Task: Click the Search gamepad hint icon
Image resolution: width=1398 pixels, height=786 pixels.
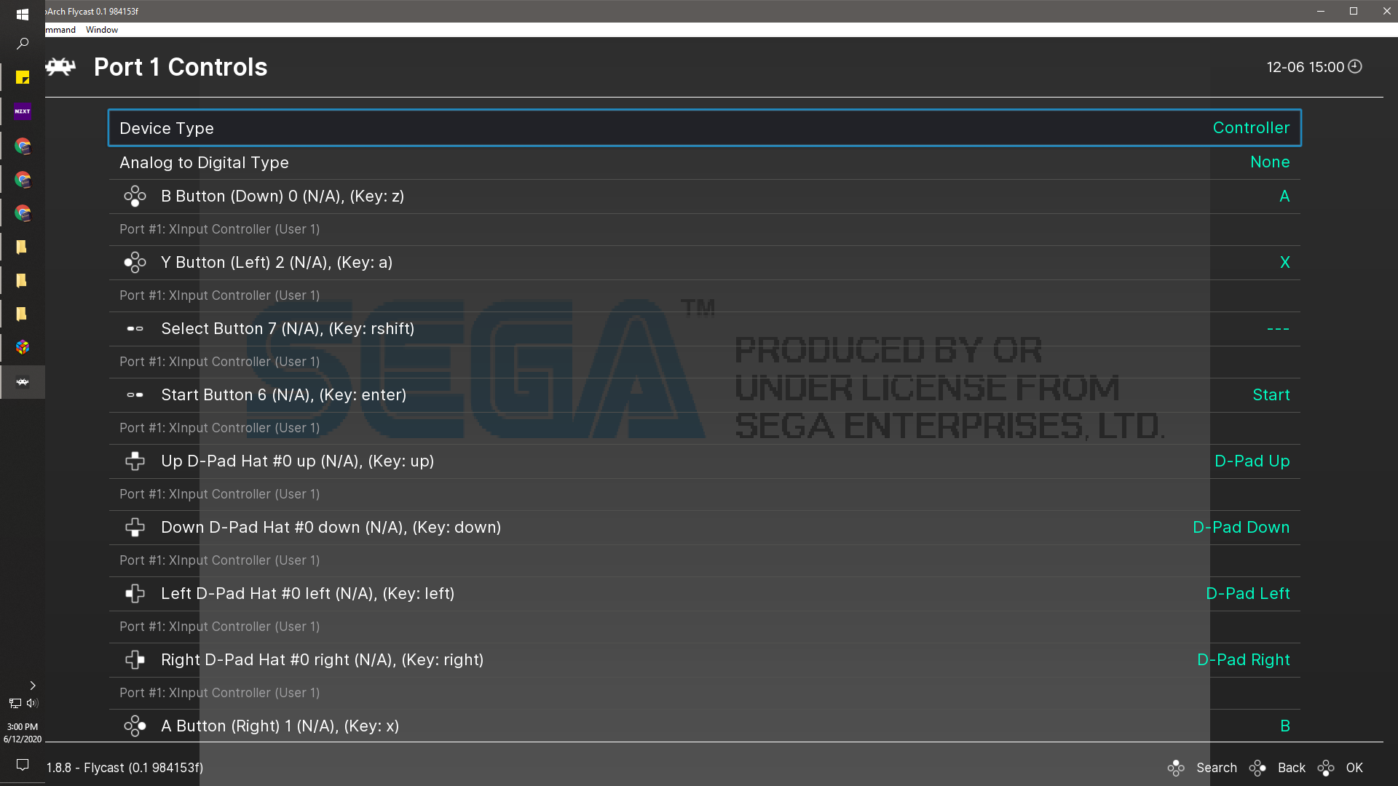Action: click(1176, 768)
